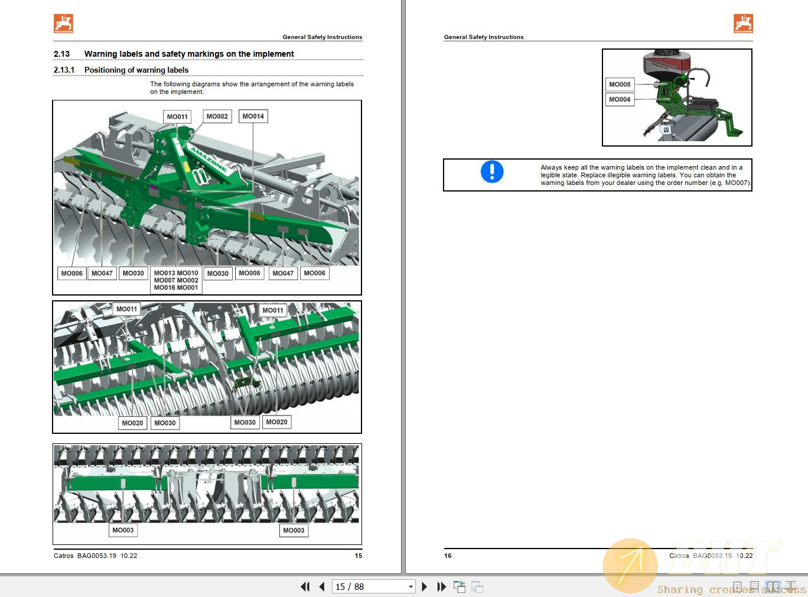The height and width of the screenshot is (597, 808).
Task: Click the Amazone logo on page 15
Action: click(x=64, y=24)
